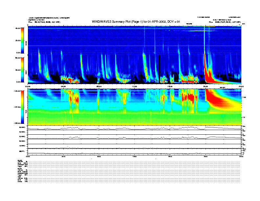This screenshot has width=260, height=201.
Task: Click the 100 tick on TNR right axis
Action: (244, 97)
